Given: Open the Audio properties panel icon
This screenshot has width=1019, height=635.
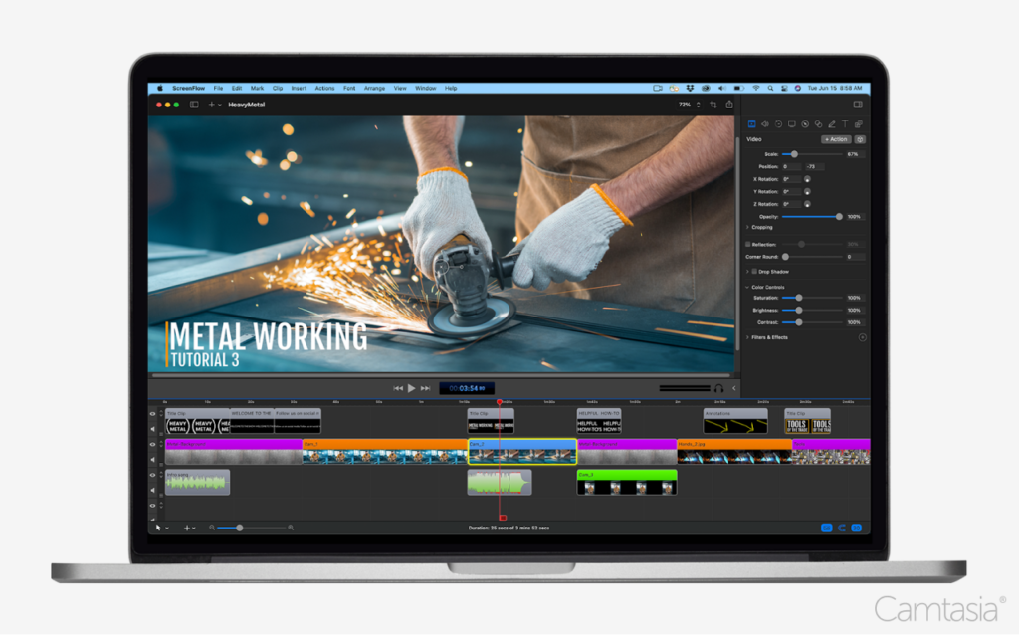Looking at the screenshot, I should 765,123.
